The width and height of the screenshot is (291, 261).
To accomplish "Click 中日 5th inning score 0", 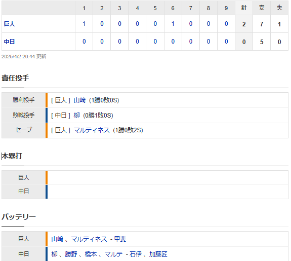I will click(x=155, y=42).
